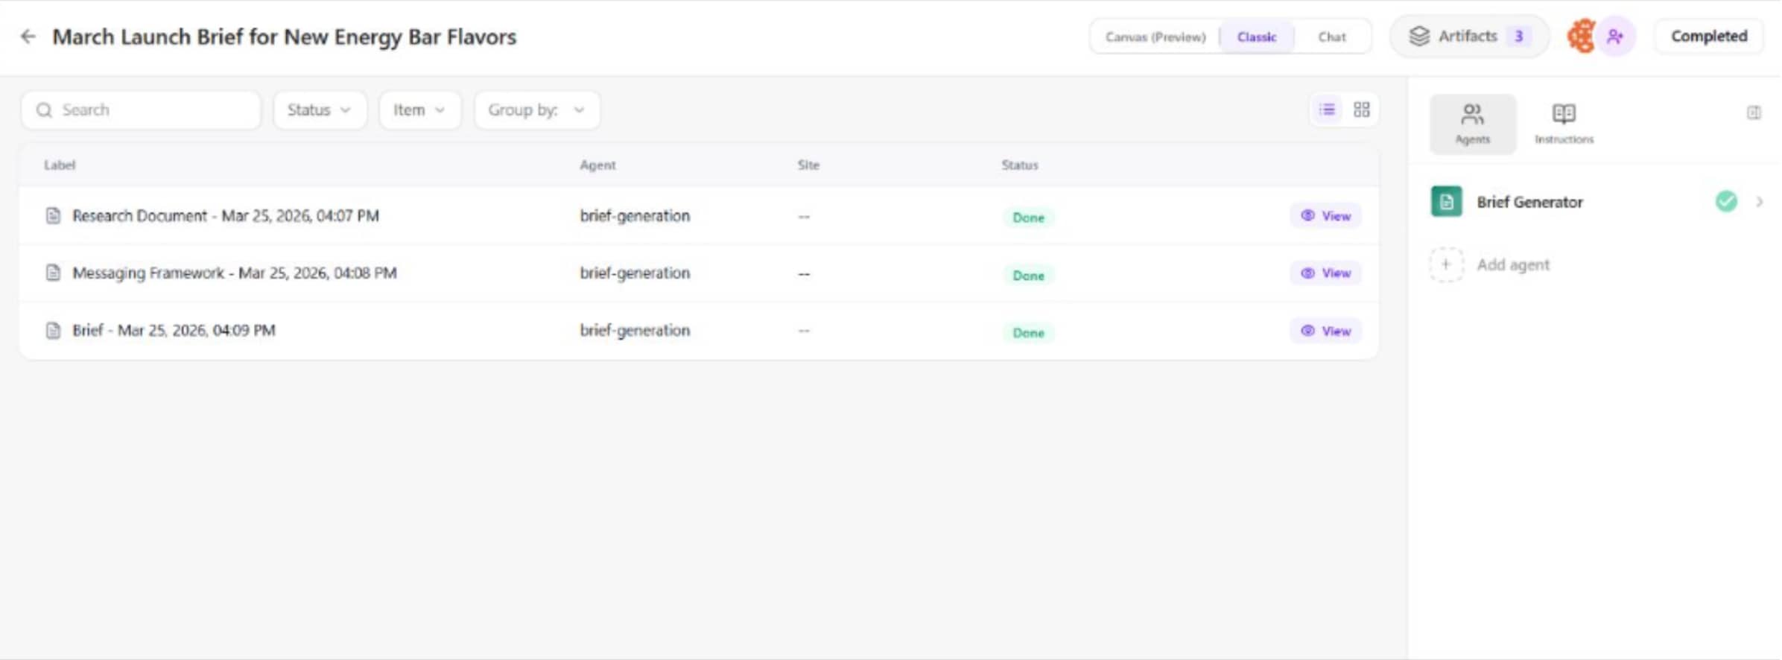The height and width of the screenshot is (660, 1782).
Task: Click the Site column header
Action: pos(808,165)
